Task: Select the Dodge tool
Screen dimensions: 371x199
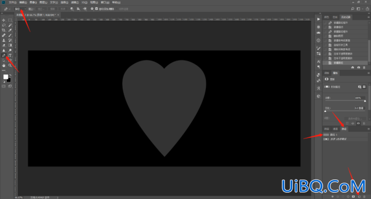Action: point(10,51)
